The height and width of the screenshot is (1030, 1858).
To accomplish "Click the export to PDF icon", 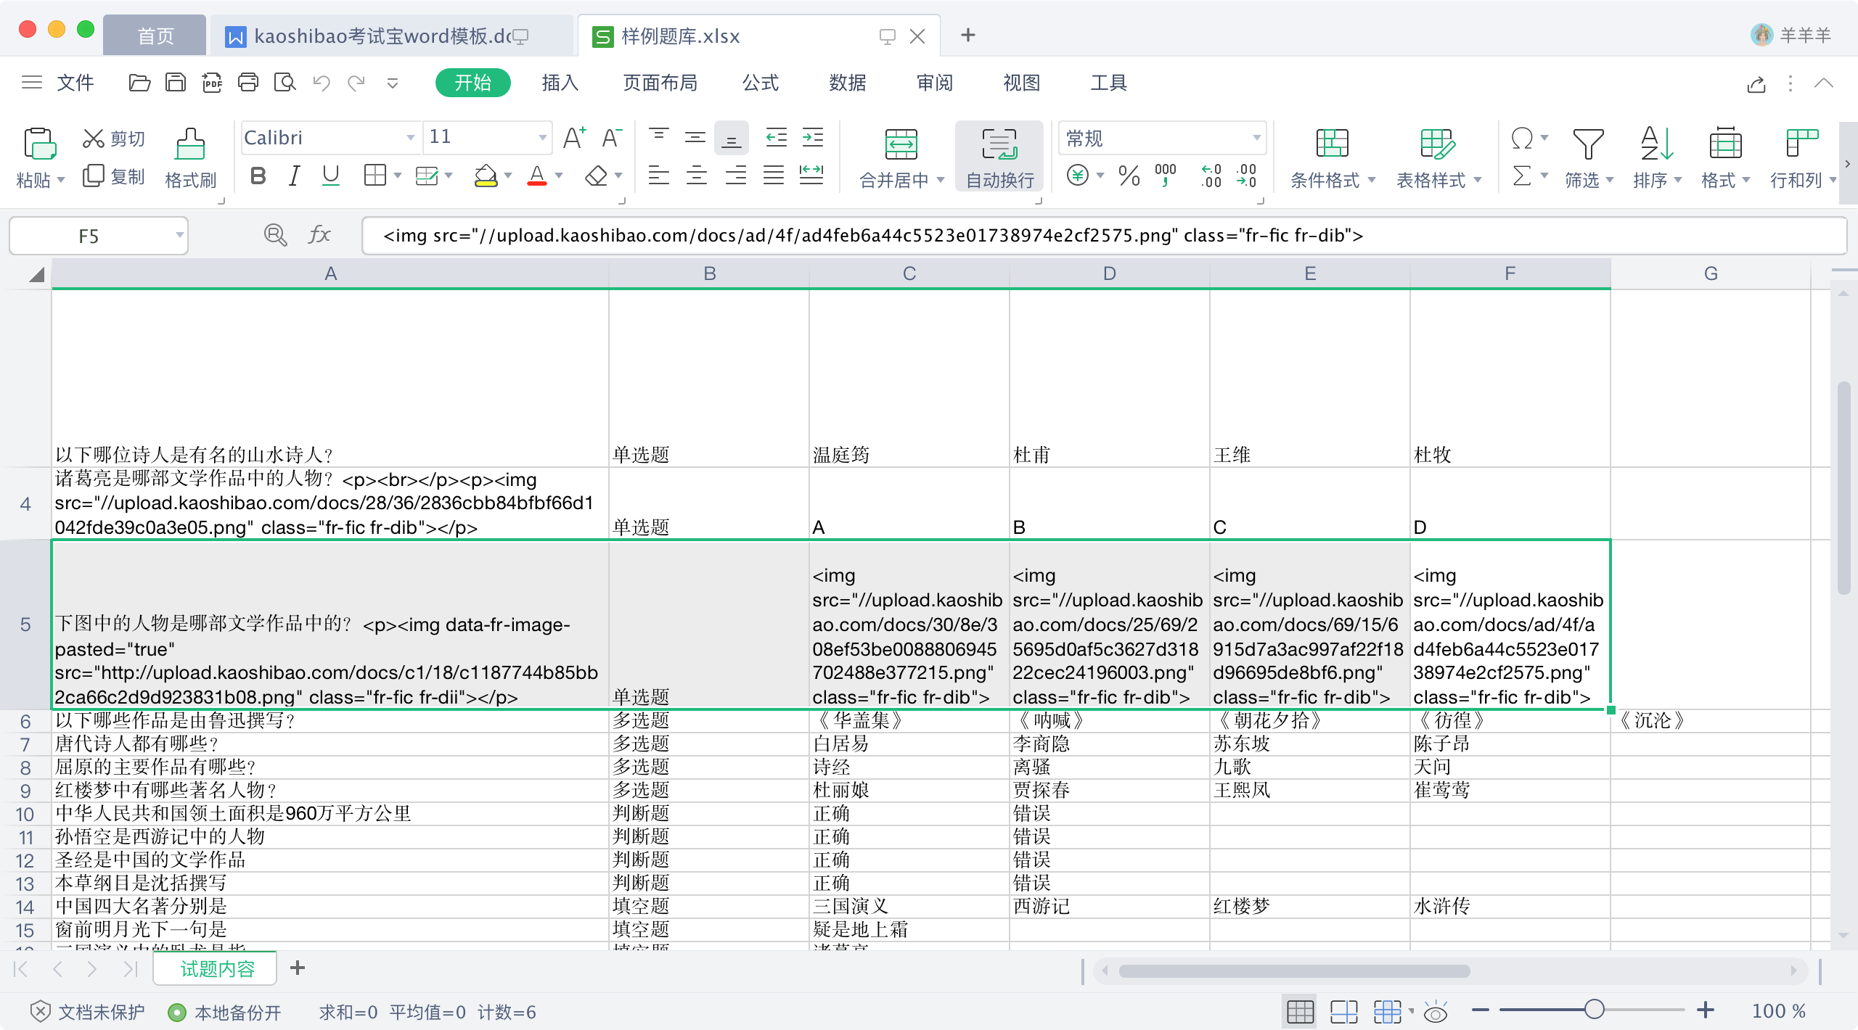I will pyautogui.click(x=212, y=83).
